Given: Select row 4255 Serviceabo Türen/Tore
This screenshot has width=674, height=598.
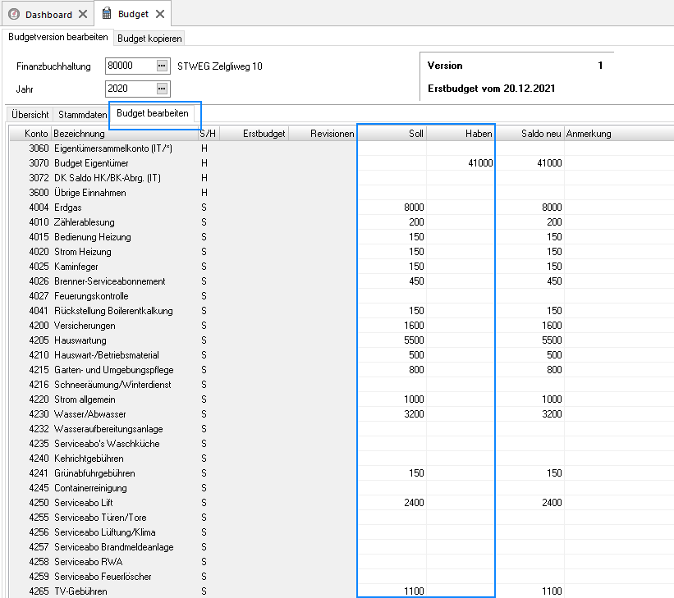Looking at the screenshot, I should [x=342, y=518].
